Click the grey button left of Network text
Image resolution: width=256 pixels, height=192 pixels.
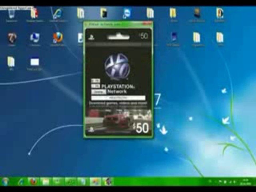99,92
